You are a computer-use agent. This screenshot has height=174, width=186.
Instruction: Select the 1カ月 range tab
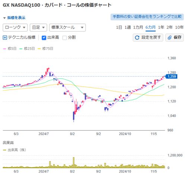tap(138, 27)
